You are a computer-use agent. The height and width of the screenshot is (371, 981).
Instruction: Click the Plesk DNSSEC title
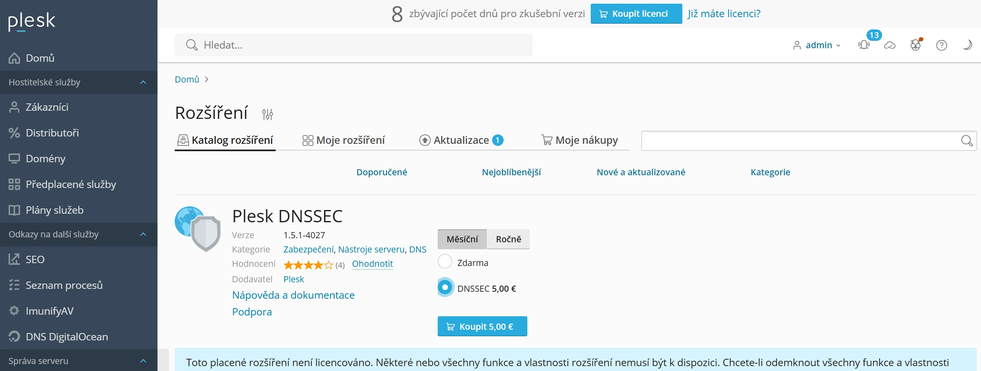pos(287,216)
